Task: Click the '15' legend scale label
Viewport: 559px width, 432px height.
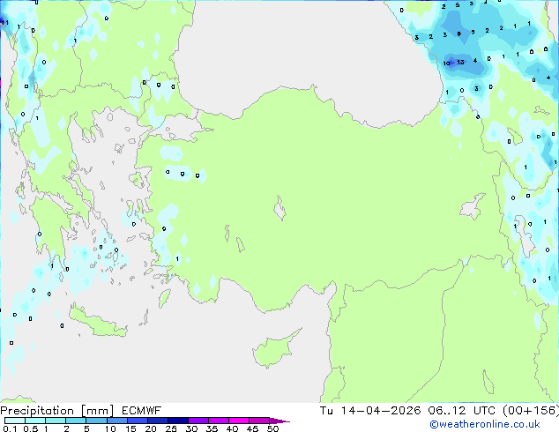Action: coord(130,428)
